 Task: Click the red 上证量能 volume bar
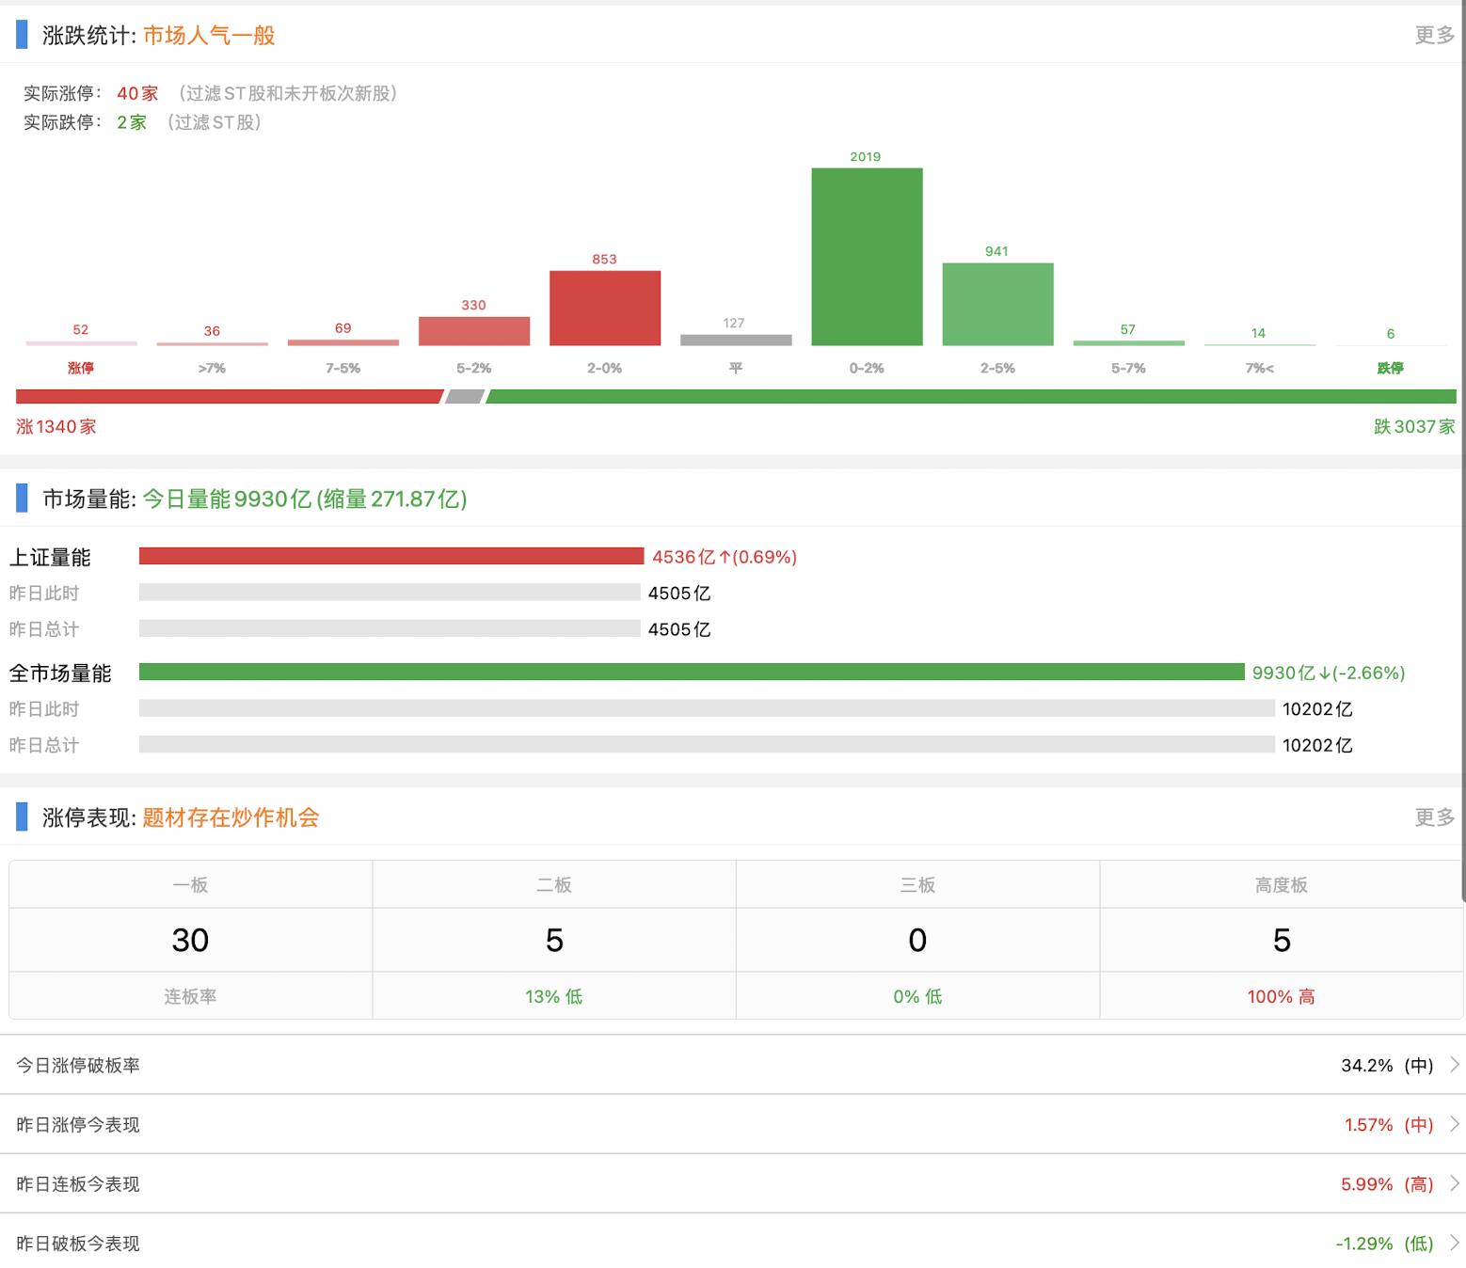pos(390,556)
